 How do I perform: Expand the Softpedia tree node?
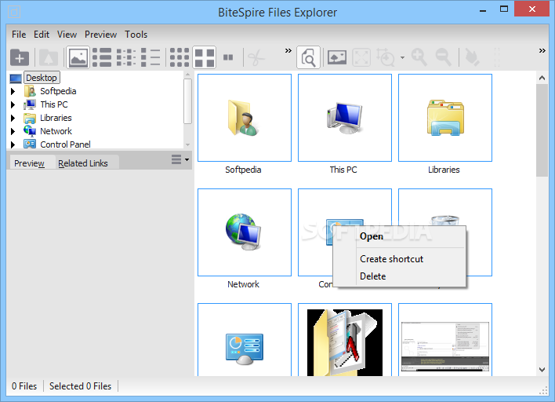pos(13,91)
